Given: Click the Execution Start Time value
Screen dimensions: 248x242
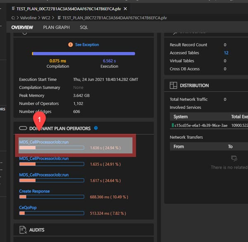Looking at the screenshot, I should pos(105,80).
